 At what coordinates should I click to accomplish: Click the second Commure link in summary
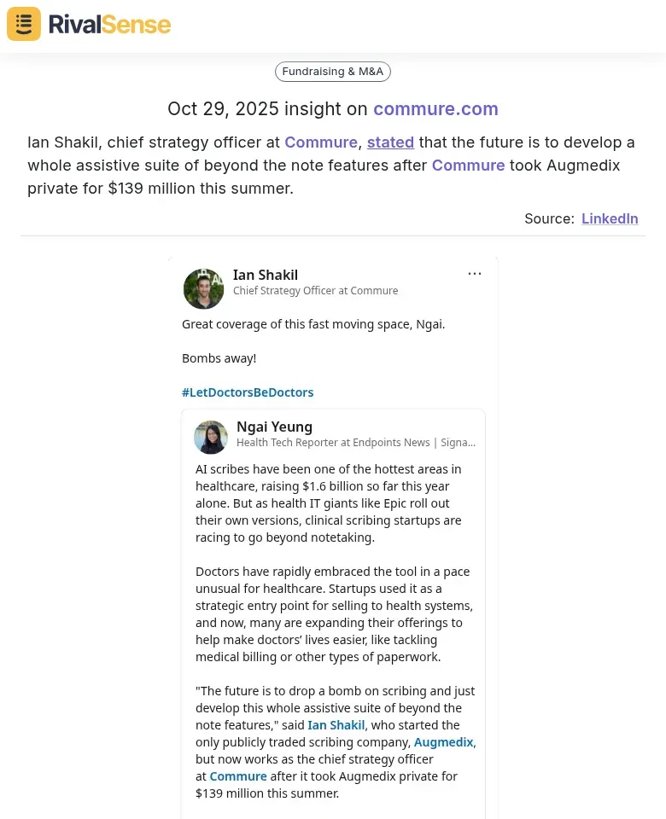pyautogui.click(x=468, y=166)
